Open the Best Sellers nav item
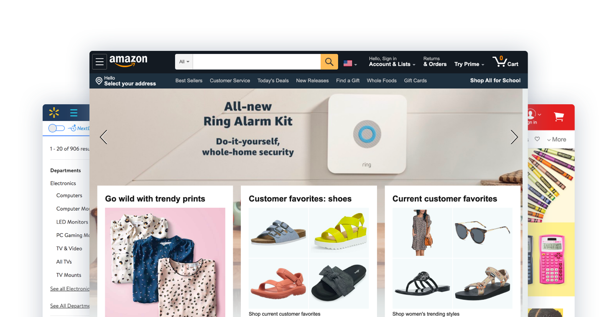 189,81
